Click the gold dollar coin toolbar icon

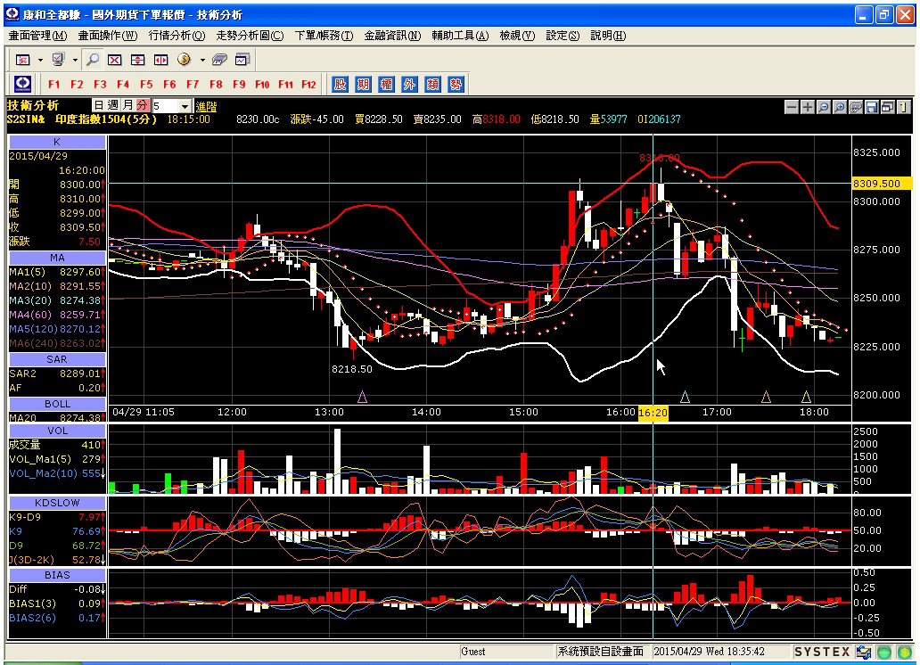pos(185,60)
